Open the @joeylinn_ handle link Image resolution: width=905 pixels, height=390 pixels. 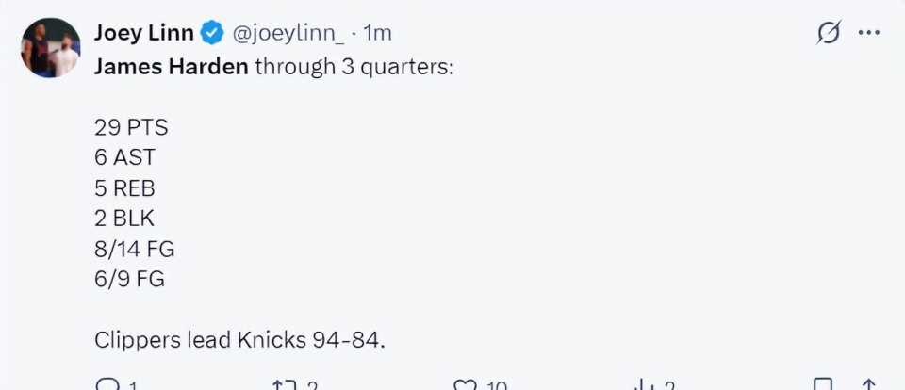tap(288, 34)
